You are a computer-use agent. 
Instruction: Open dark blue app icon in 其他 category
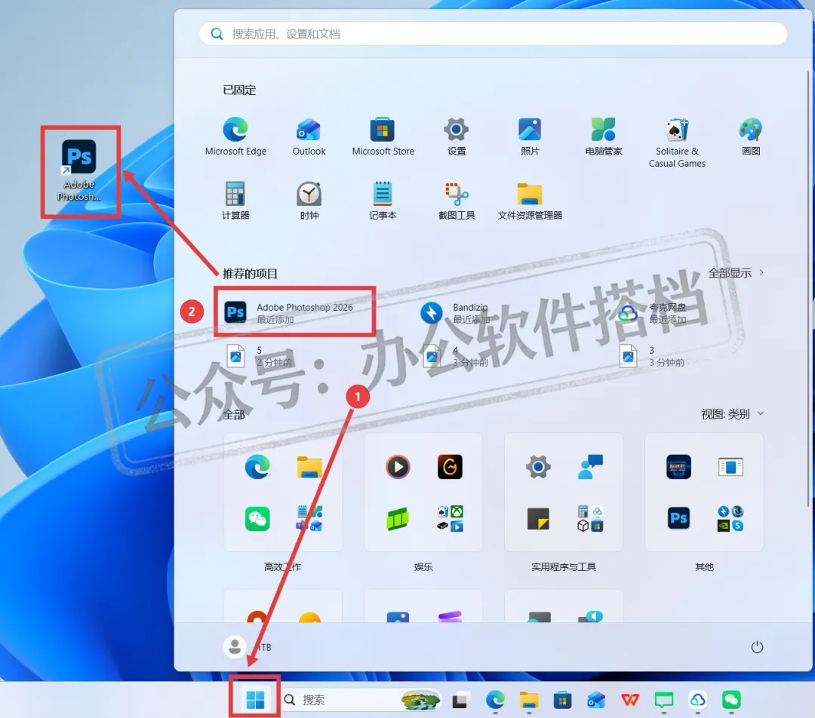pos(678,467)
